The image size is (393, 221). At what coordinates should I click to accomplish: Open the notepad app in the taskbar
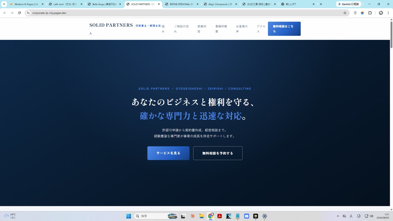tap(237, 216)
